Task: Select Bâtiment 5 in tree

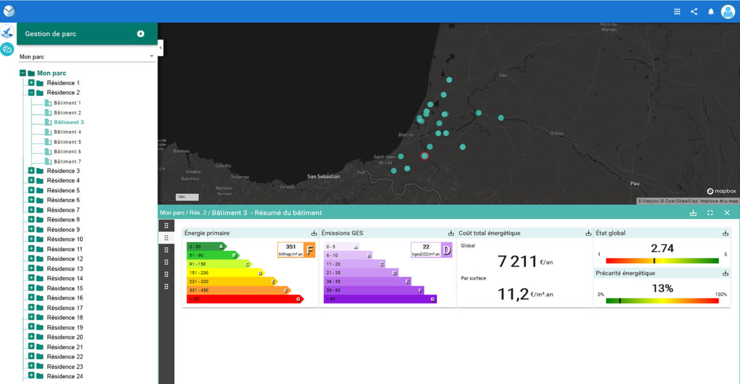Action: pos(67,142)
